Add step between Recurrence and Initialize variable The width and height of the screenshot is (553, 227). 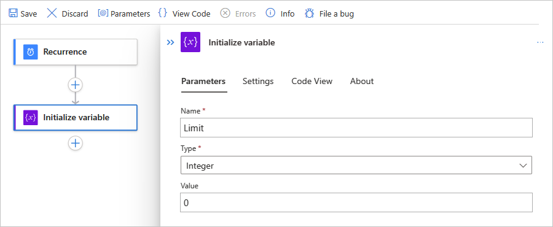tap(75, 85)
